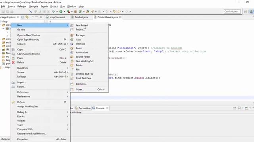254x142 pixels.
Task: Click the New Java Class toolbar icon
Action: 80,11
